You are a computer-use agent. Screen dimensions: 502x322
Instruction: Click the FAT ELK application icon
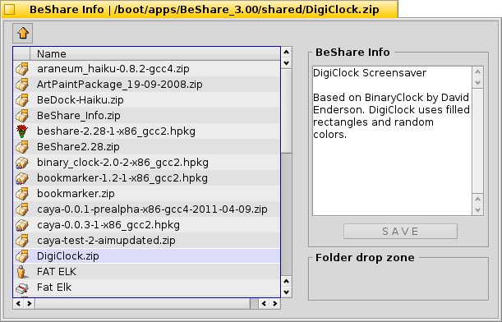[22, 272]
